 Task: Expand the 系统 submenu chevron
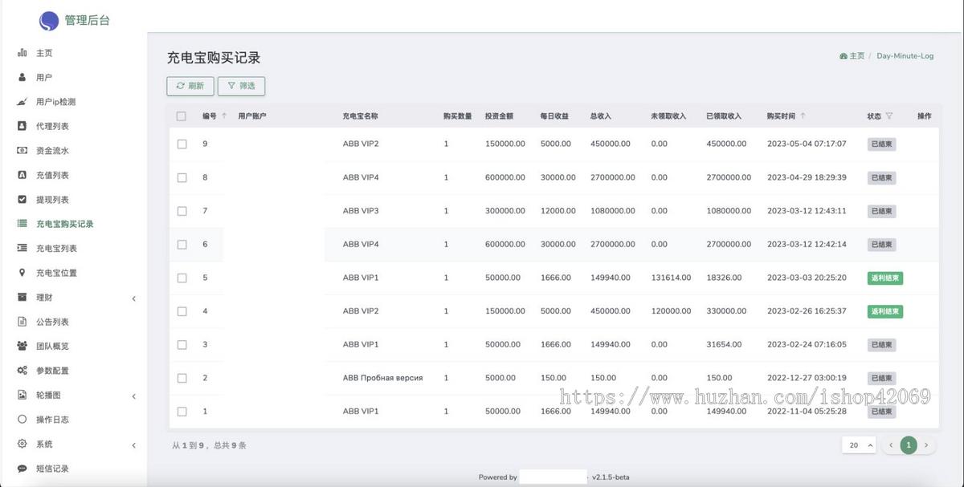133,445
